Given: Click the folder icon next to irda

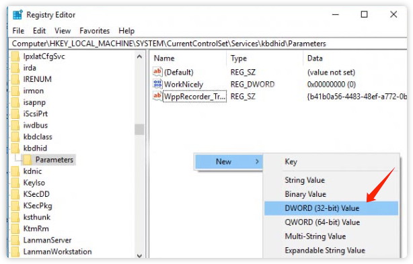Looking at the screenshot, I should tap(15, 68).
